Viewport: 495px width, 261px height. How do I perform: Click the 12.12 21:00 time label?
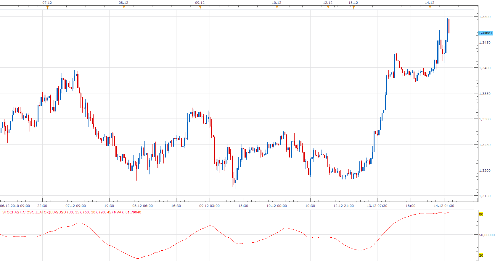coord(344,206)
